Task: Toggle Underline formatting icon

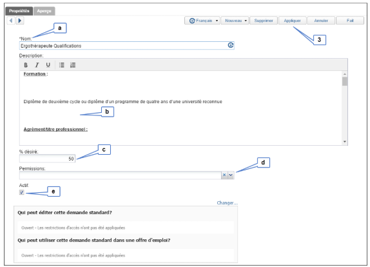Action: 48,65
